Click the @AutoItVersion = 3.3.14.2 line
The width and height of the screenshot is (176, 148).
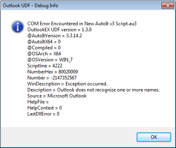pos(55,36)
